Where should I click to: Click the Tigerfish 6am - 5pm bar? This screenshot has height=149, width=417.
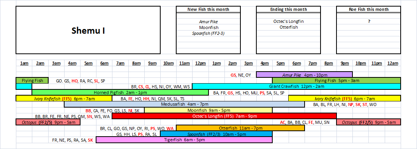pos(184,140)
